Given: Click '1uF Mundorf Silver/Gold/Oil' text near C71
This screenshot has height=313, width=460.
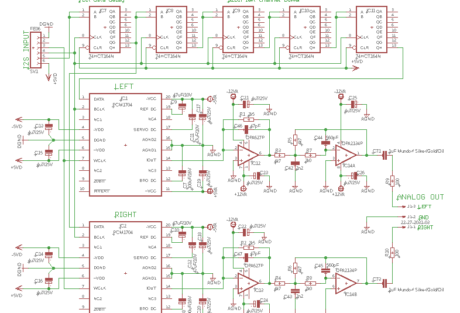Looking at the screenshot, I should coord(416,151).
